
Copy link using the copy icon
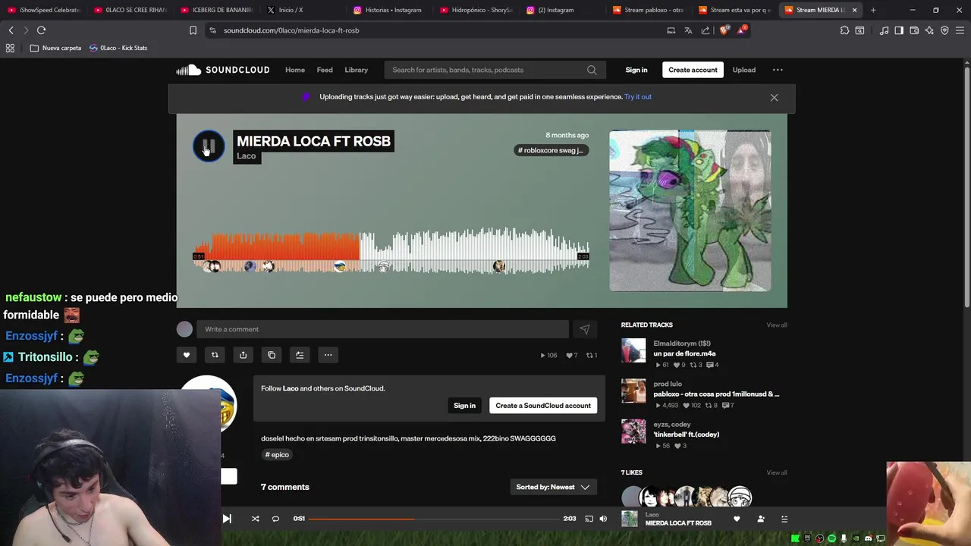point(272,355)
